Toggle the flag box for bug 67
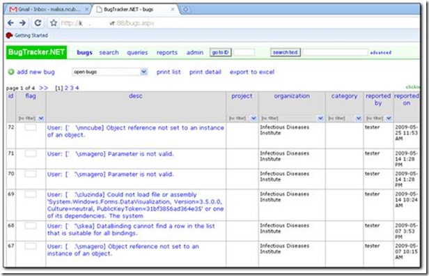The width and height of the screenshot is (429, 276). tap(31, 246)
